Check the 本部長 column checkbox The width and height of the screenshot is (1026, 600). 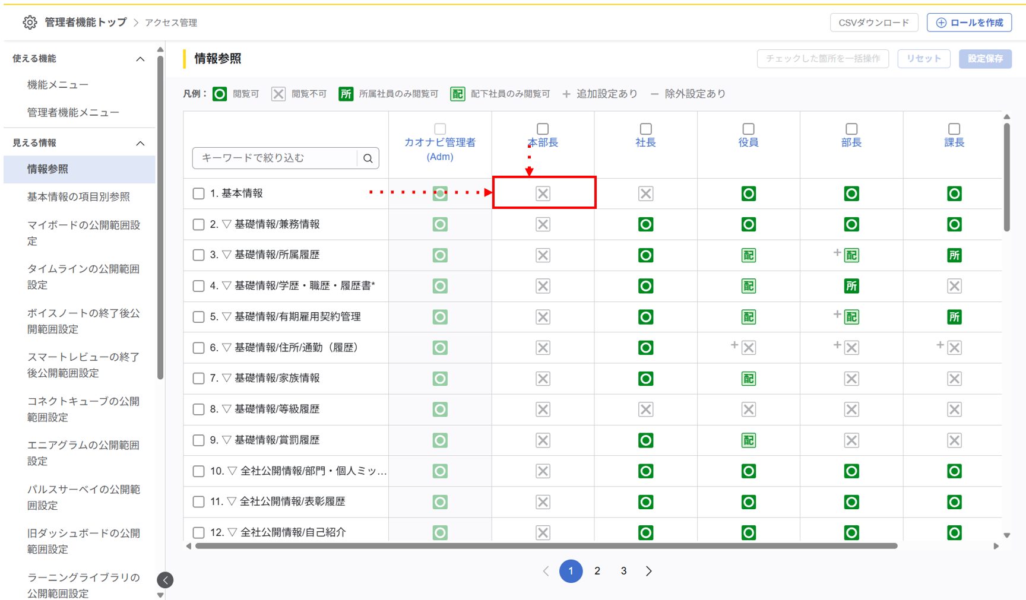[x=543, y=129]
